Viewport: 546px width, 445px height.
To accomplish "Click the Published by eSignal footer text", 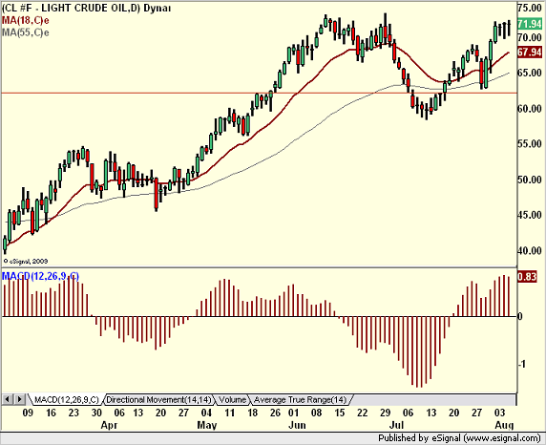I will click(459, 438).
